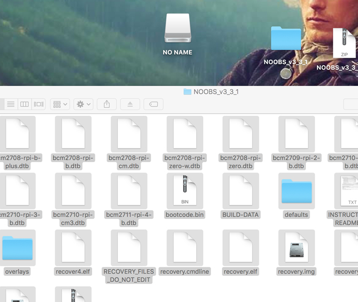
Task: Click the 'overlays' folder name label
Action: (x=17, y=271)
